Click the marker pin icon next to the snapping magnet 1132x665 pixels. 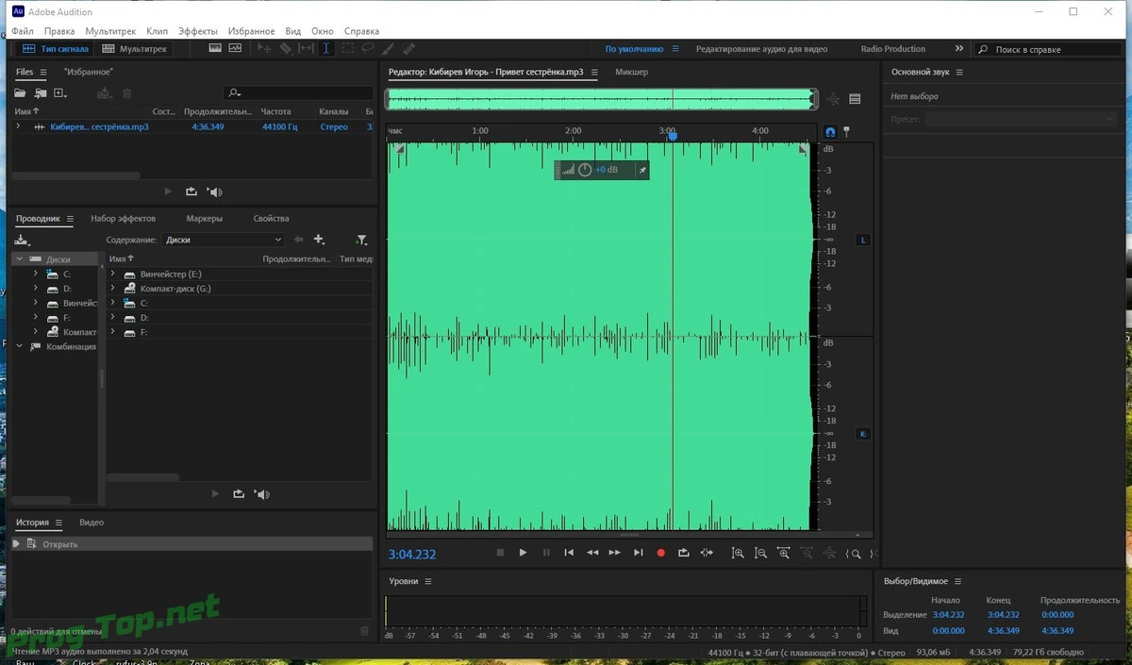click(x=846, y=132)
